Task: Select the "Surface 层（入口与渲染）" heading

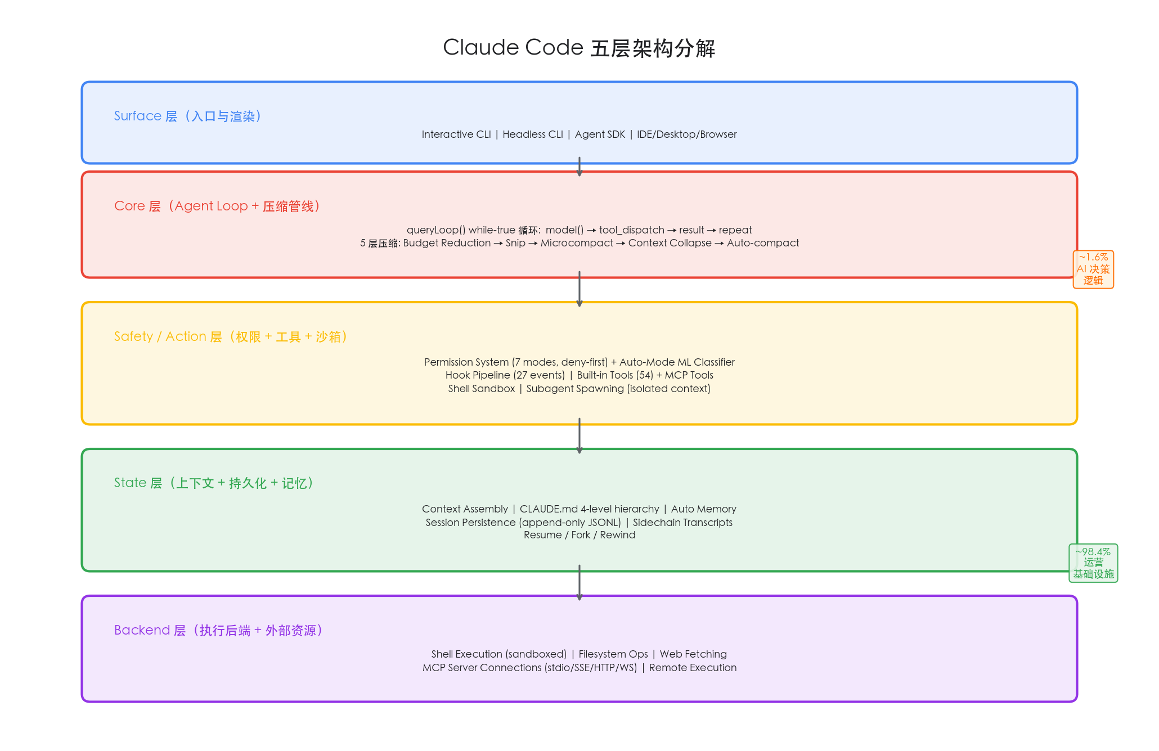Action: coord(188,116)
